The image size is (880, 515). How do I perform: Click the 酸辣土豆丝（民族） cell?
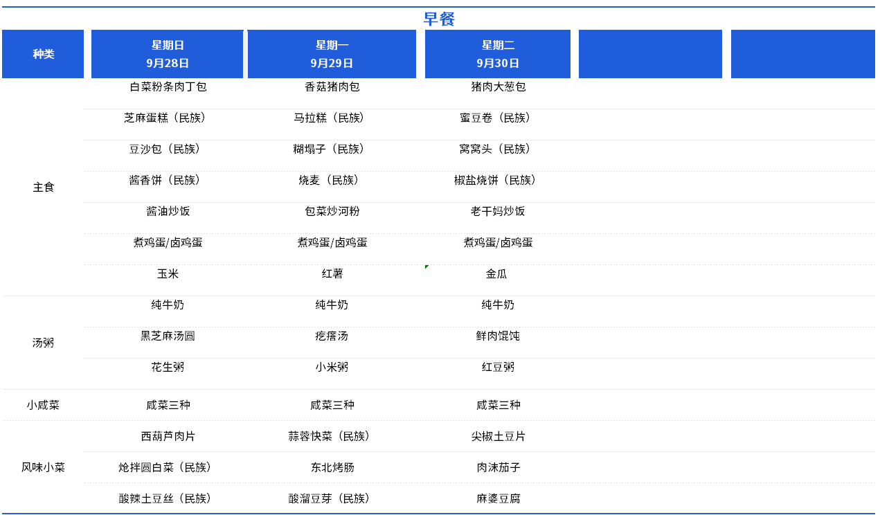[x=165, y=499]
